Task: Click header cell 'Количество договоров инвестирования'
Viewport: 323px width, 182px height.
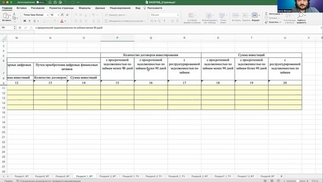Action: point(151,55)
